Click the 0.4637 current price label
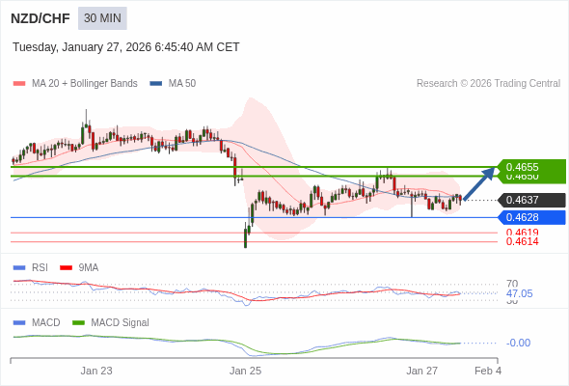This screenshot has height=386, width=569. [531, 200]
